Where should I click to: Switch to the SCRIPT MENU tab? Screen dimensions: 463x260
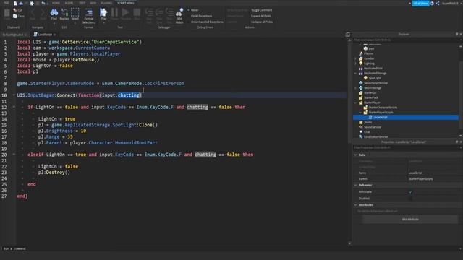125,3
